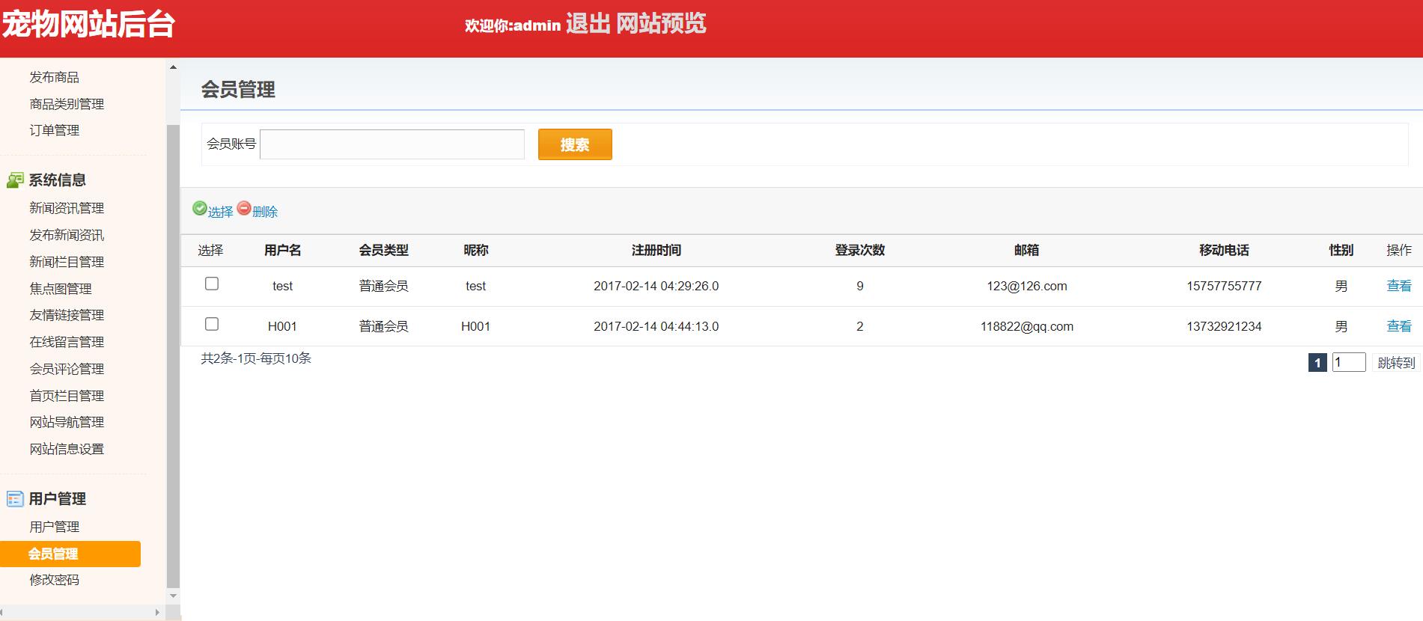Click the sidebar horizontal scroll-right arrow

(157, 612)
